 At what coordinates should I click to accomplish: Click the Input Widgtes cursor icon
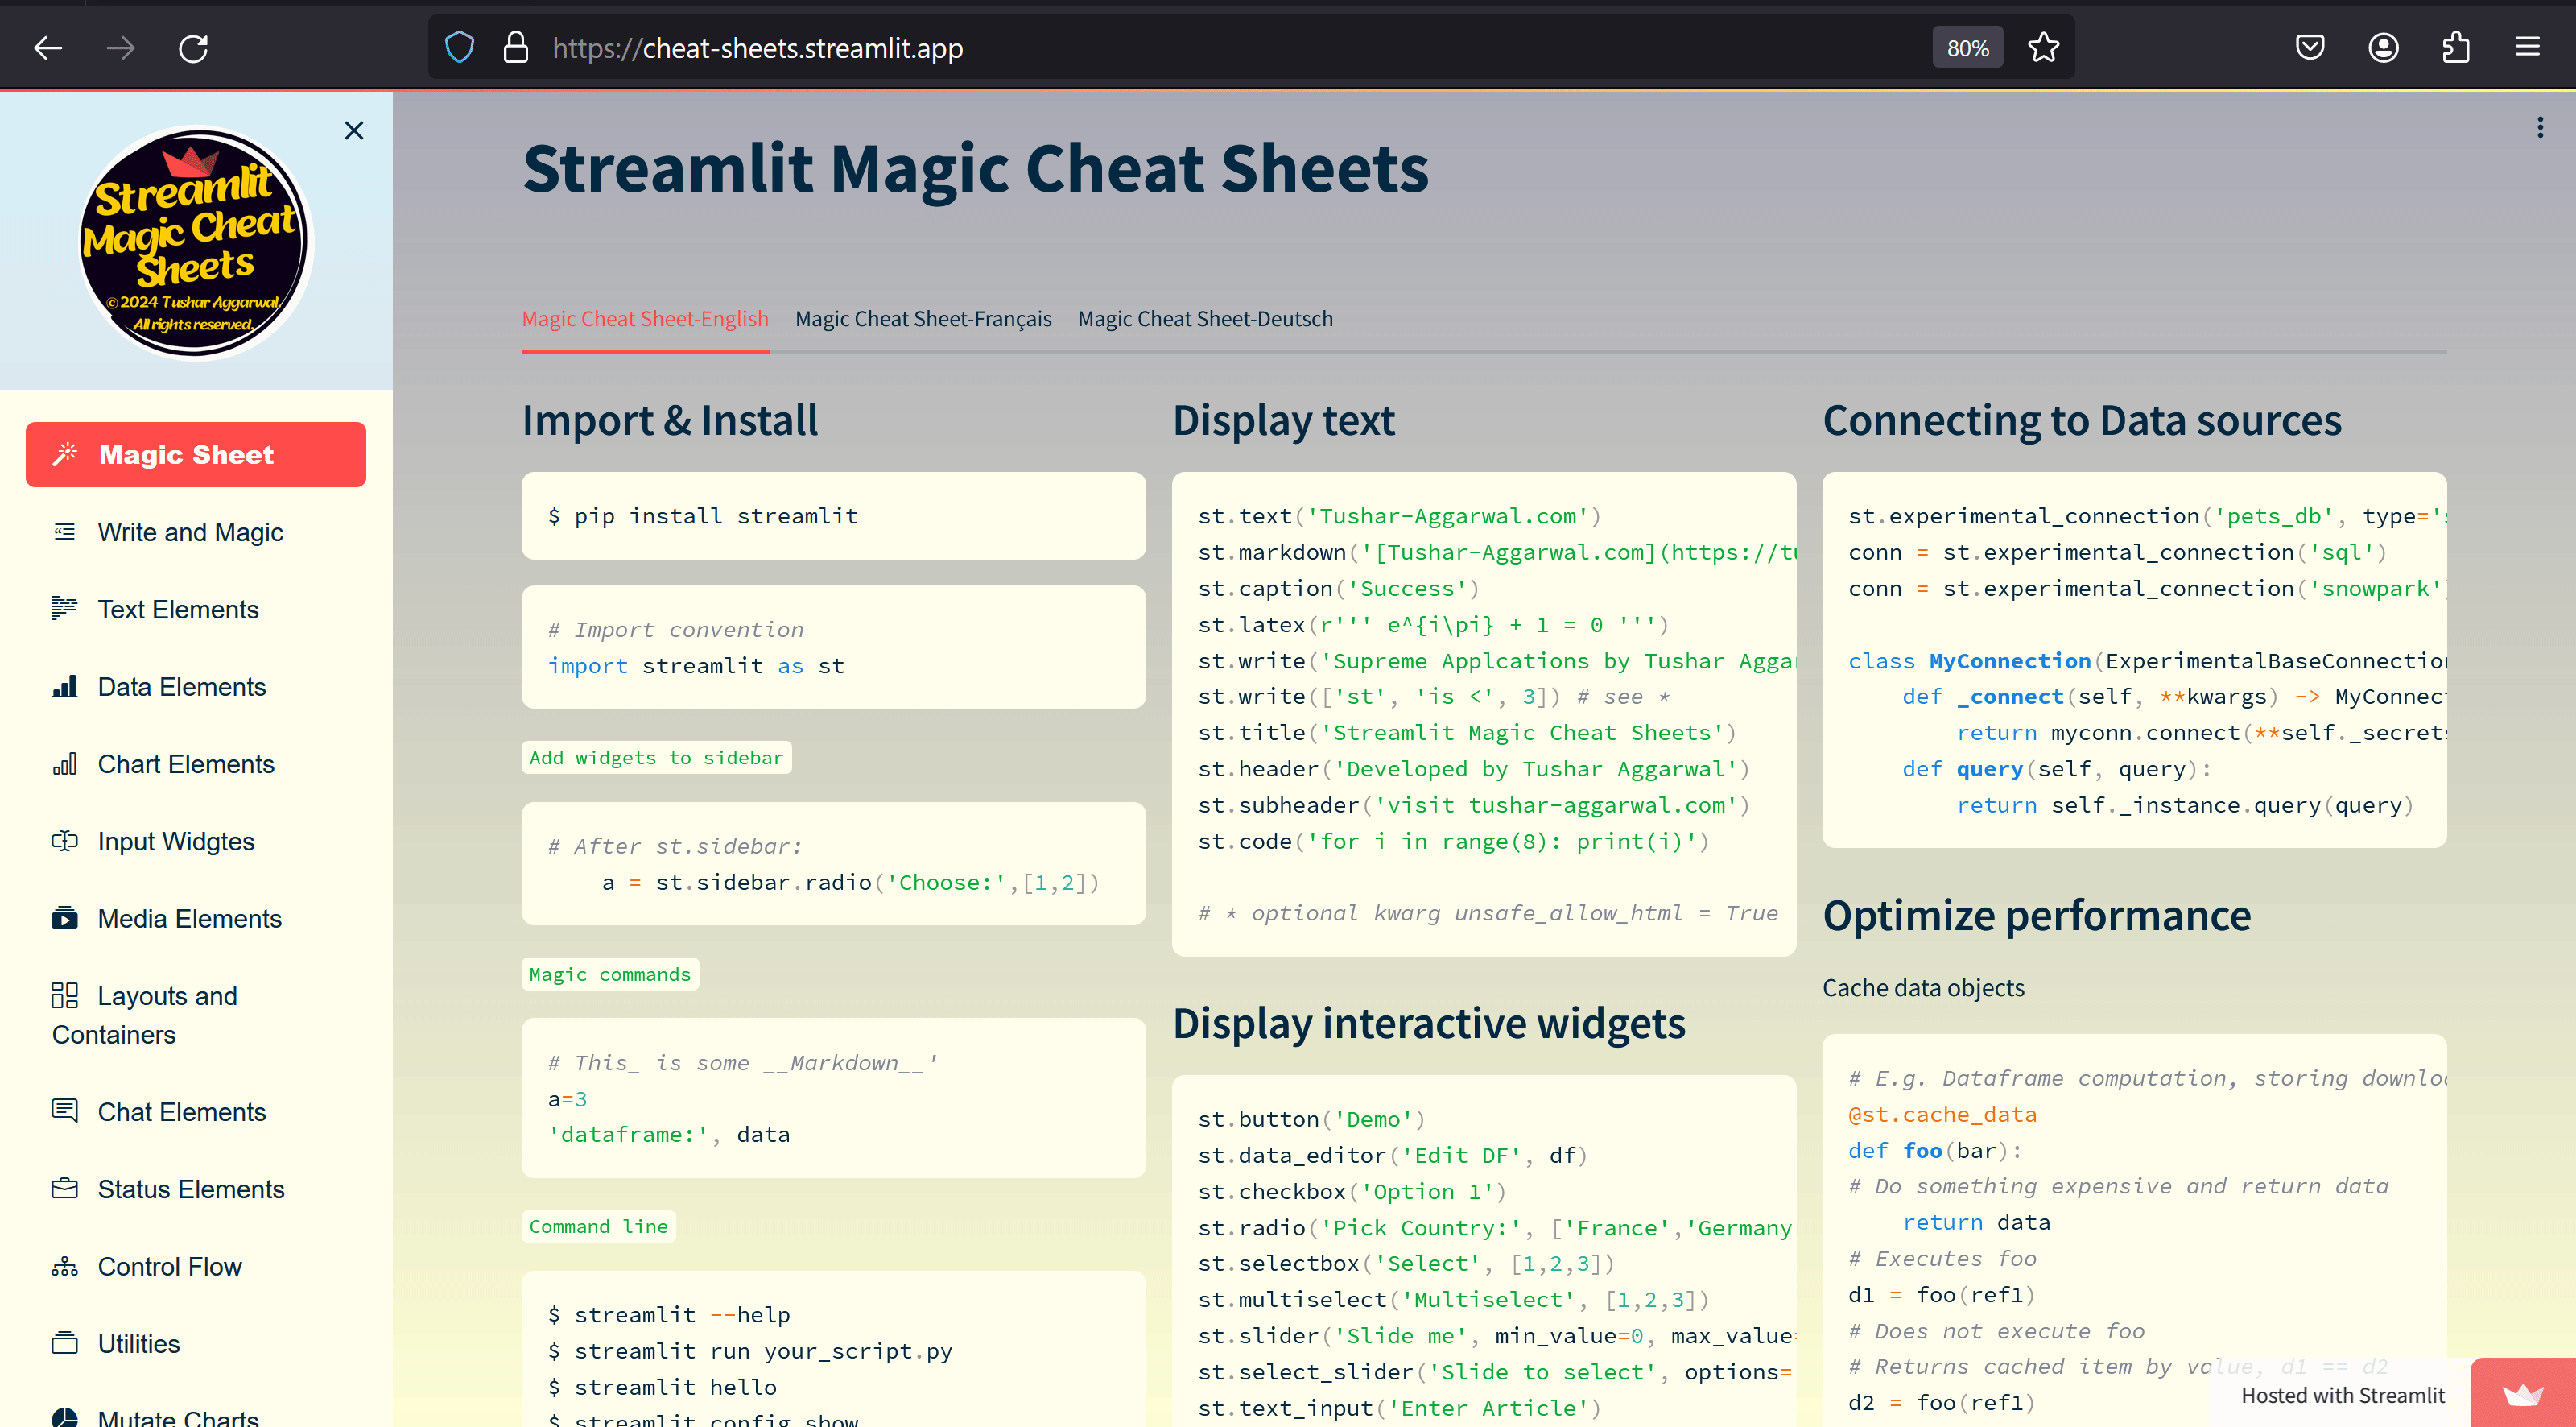tap(65, 841)
